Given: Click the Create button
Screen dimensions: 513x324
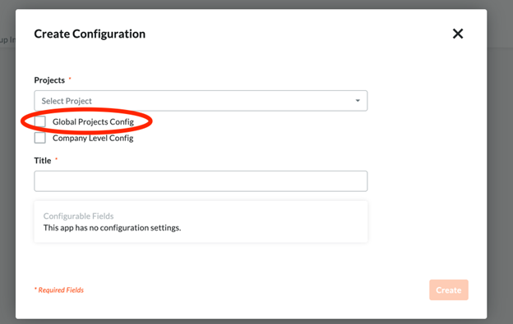Looking at the screenshot, I should coord(449,290).
